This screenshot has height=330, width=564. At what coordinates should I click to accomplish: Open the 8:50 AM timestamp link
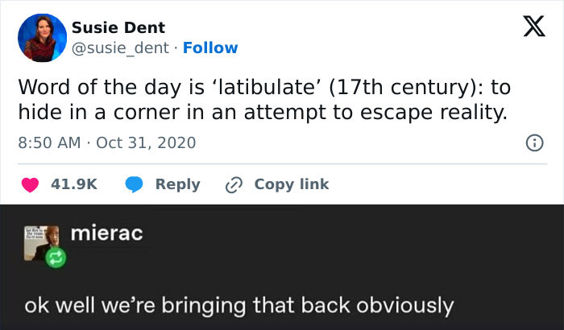[x=49, y=142]
